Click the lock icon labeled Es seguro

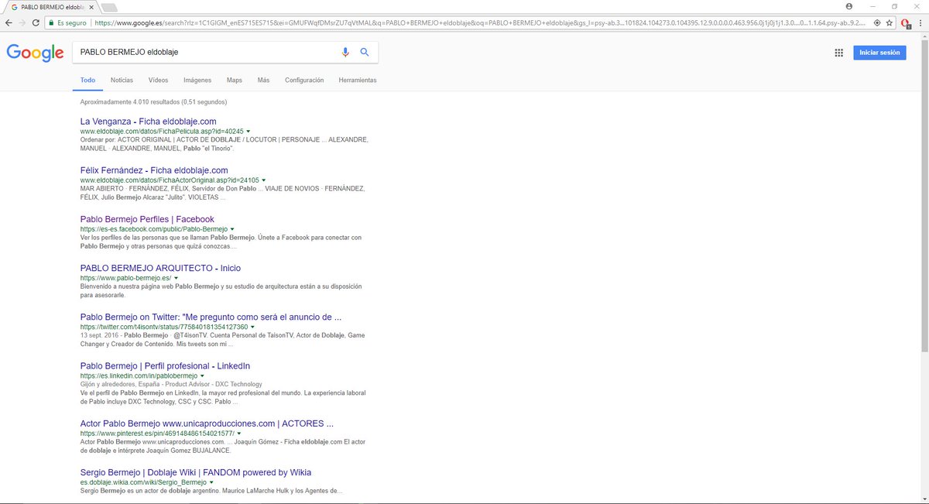pyautogui.click(x=52, y=23)
